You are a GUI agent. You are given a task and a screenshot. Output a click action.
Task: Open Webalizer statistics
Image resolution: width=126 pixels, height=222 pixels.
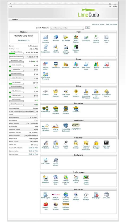66,65
